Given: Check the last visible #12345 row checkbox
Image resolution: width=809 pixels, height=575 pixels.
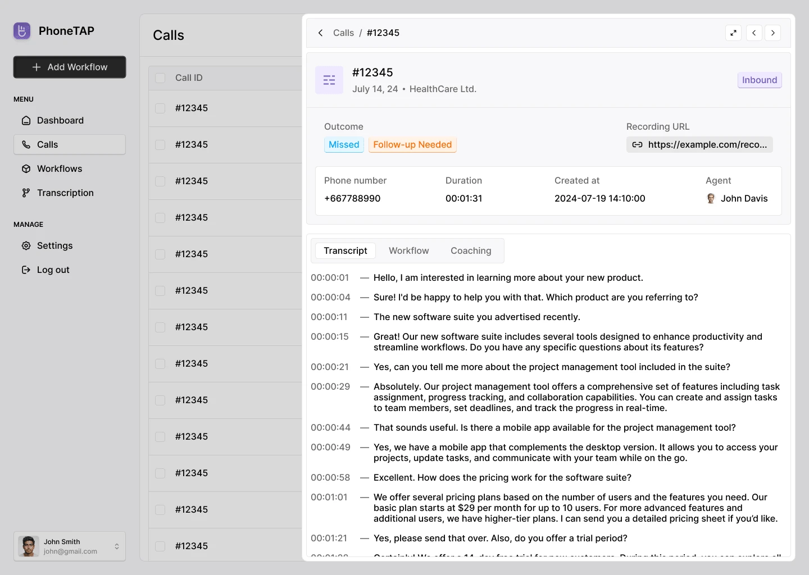Looking at the screenshot, I should 160,546.
